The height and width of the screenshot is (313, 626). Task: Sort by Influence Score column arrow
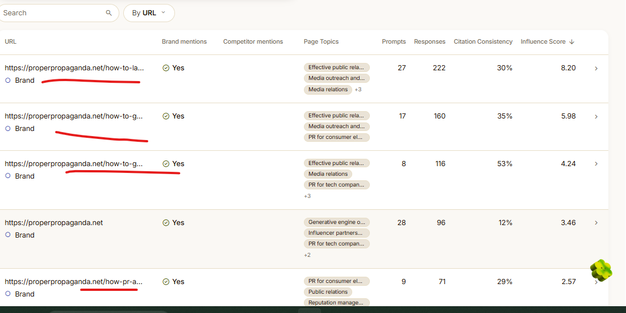click(571, 41)
